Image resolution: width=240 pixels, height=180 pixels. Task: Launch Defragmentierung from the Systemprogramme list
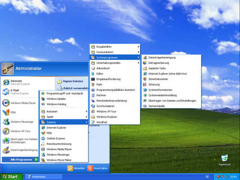(171, 63)
